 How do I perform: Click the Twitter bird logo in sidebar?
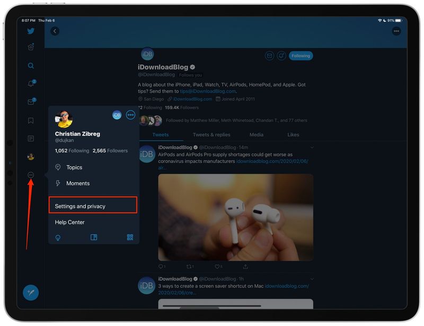pos(31,31)
